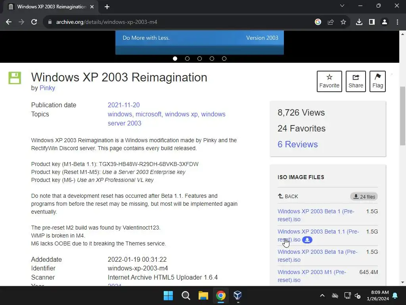
Task: Click the 24 Favorites text
Action: (301, 128)
